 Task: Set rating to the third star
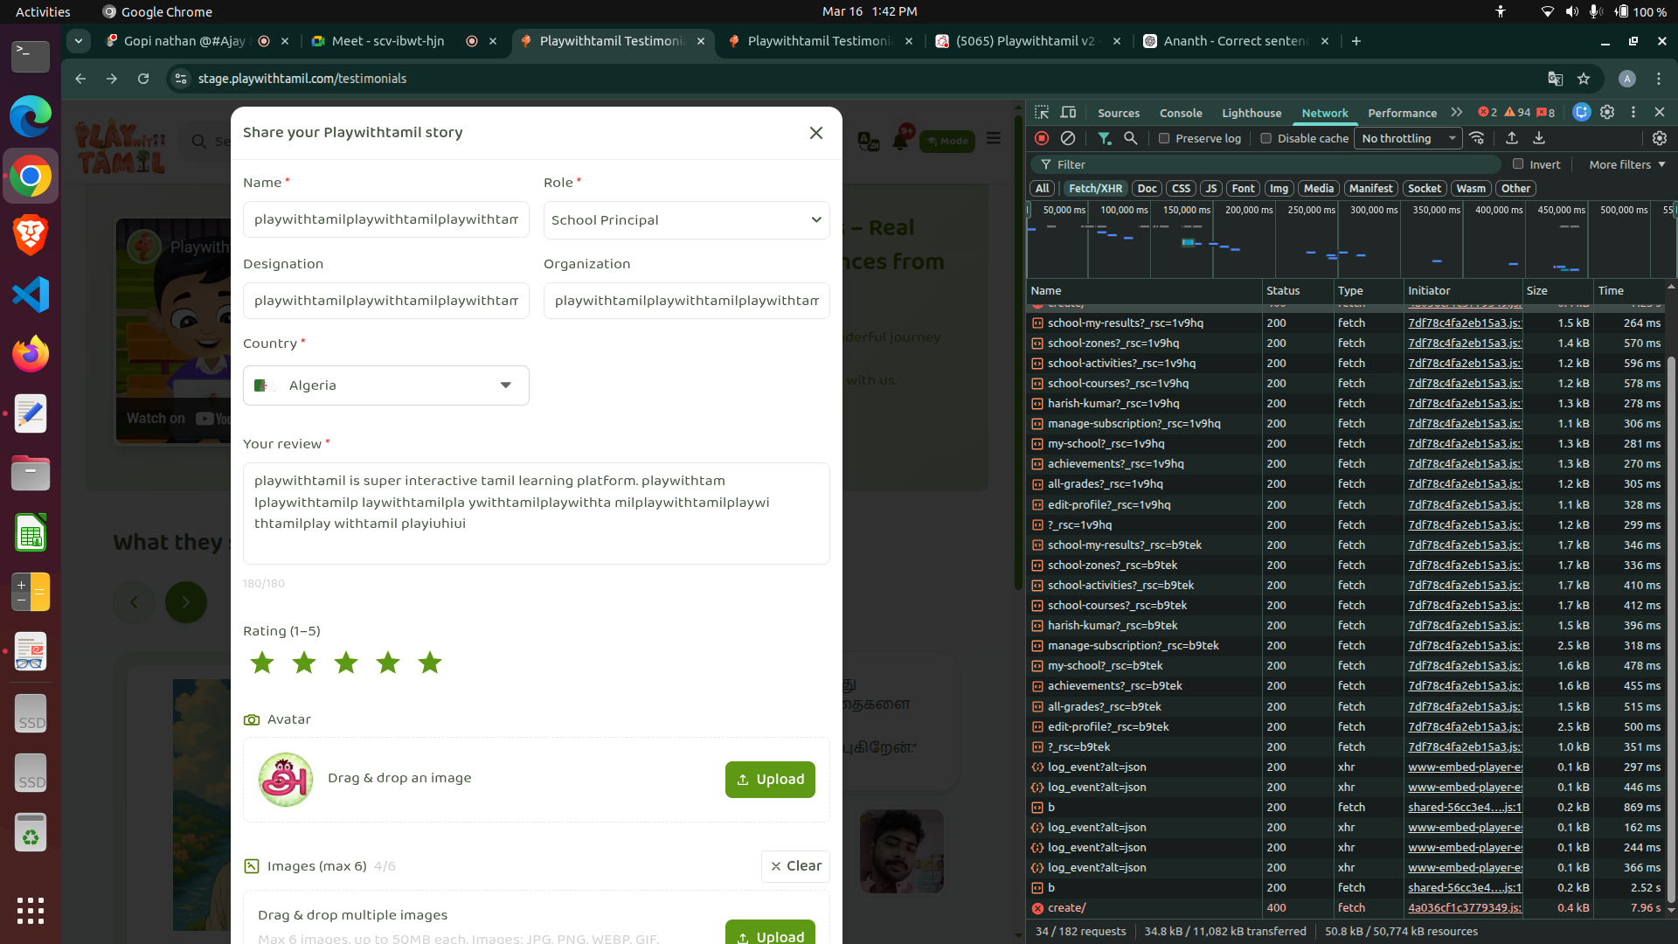[346, 663]
